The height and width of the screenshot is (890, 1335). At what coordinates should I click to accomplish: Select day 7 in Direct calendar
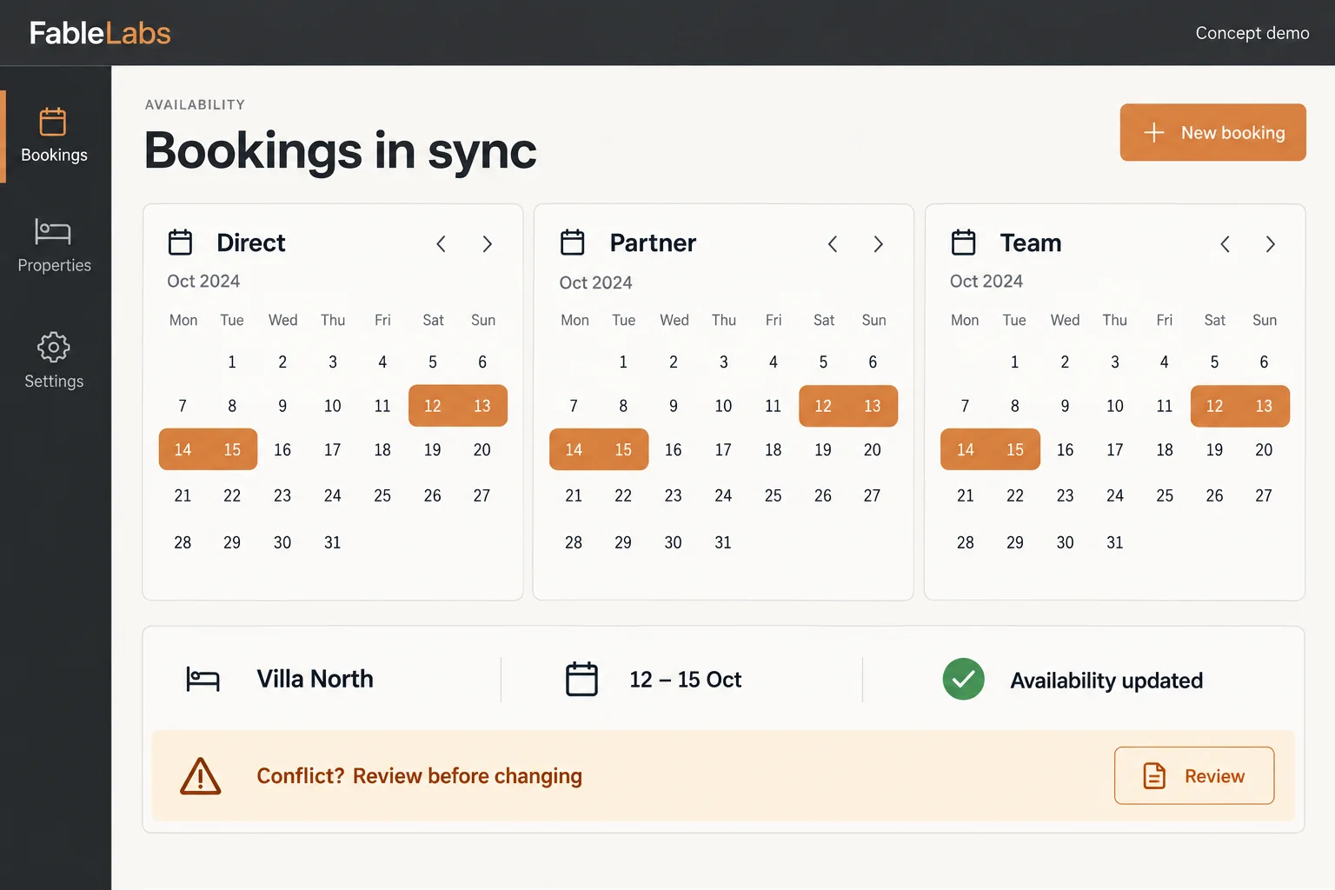(x=183, y=406)
